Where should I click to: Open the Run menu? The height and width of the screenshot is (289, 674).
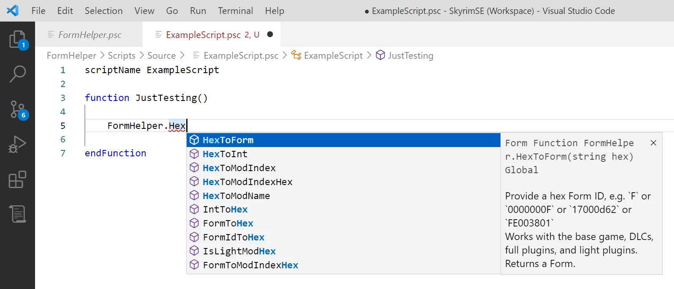click(198, 11)
